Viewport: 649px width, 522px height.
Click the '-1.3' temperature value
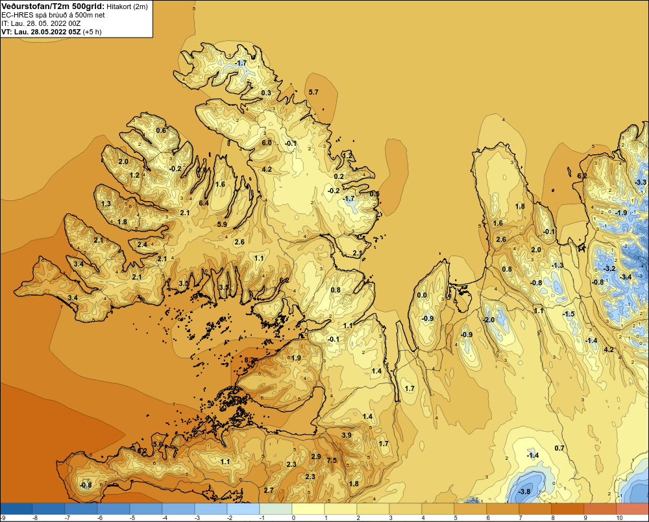557,266
